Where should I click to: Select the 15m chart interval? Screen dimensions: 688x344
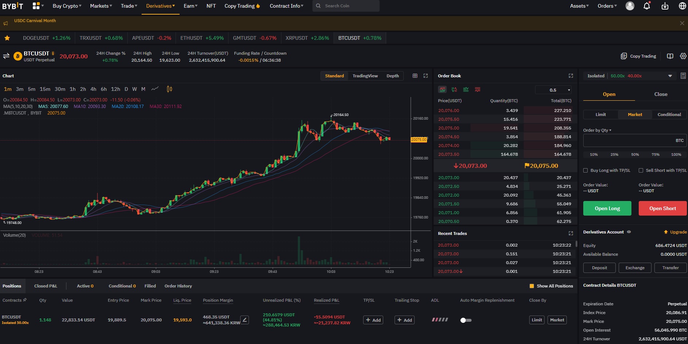click(45, 89)
